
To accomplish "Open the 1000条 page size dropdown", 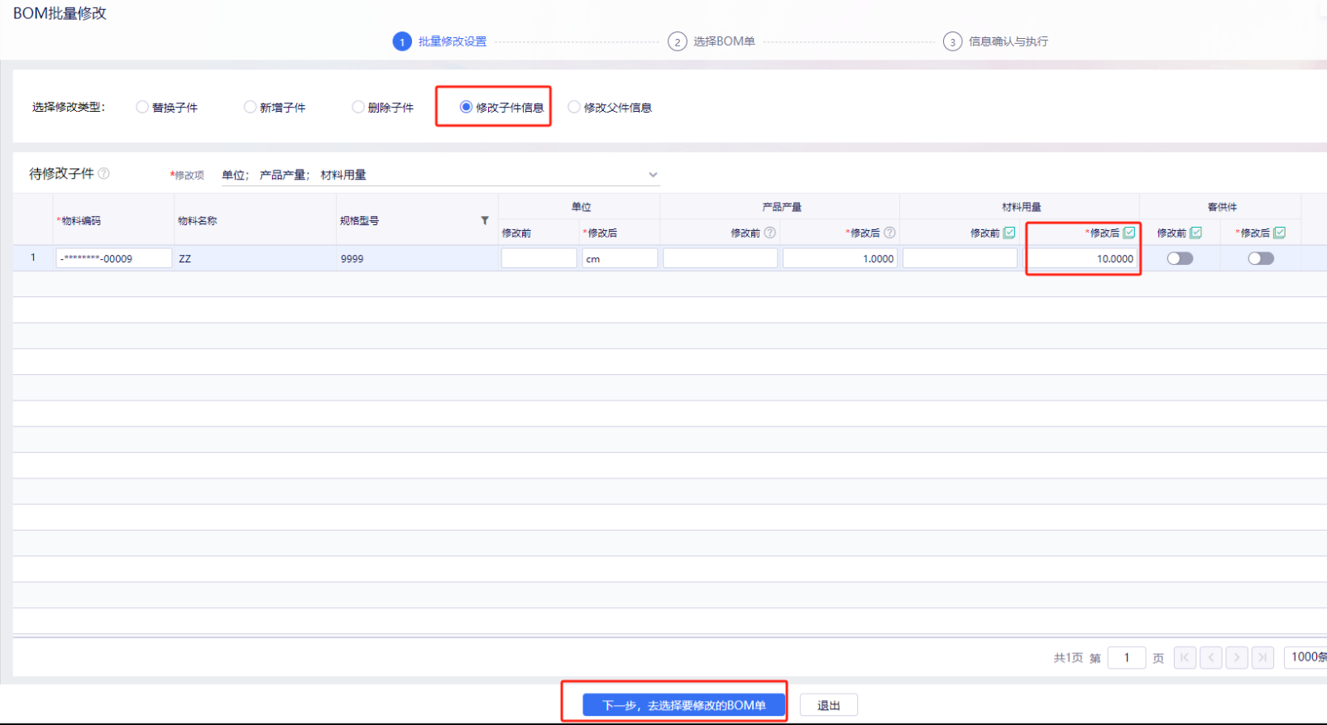I will (1305, 657).
